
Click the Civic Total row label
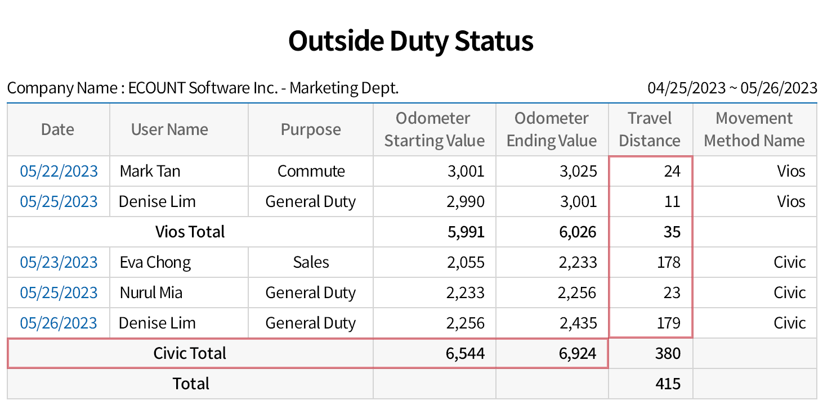(190, 353)
